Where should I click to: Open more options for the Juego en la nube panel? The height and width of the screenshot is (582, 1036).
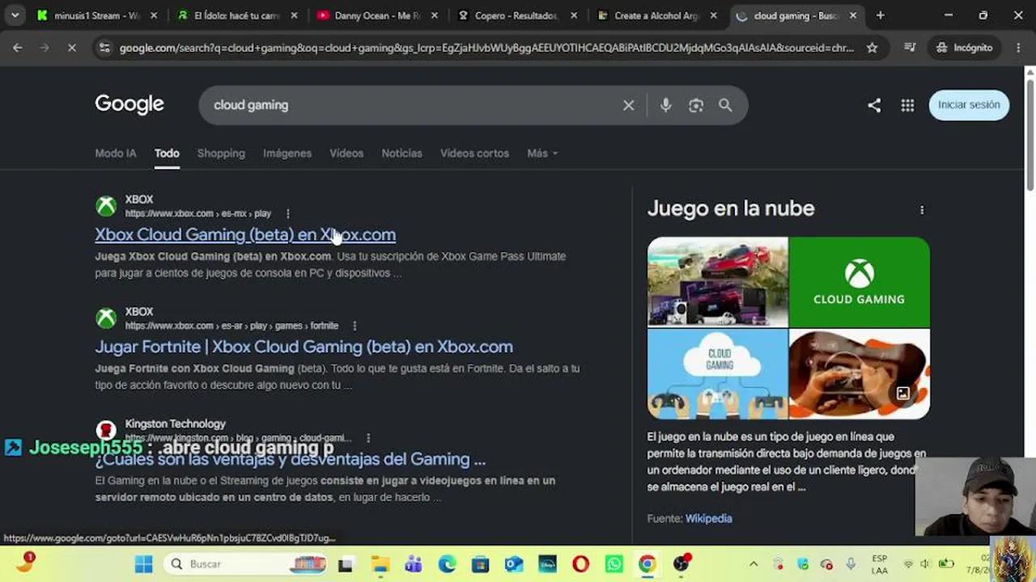click(x=922, y=210)
